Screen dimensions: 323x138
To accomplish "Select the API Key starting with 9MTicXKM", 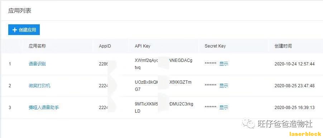I will (x=164, y=107).
